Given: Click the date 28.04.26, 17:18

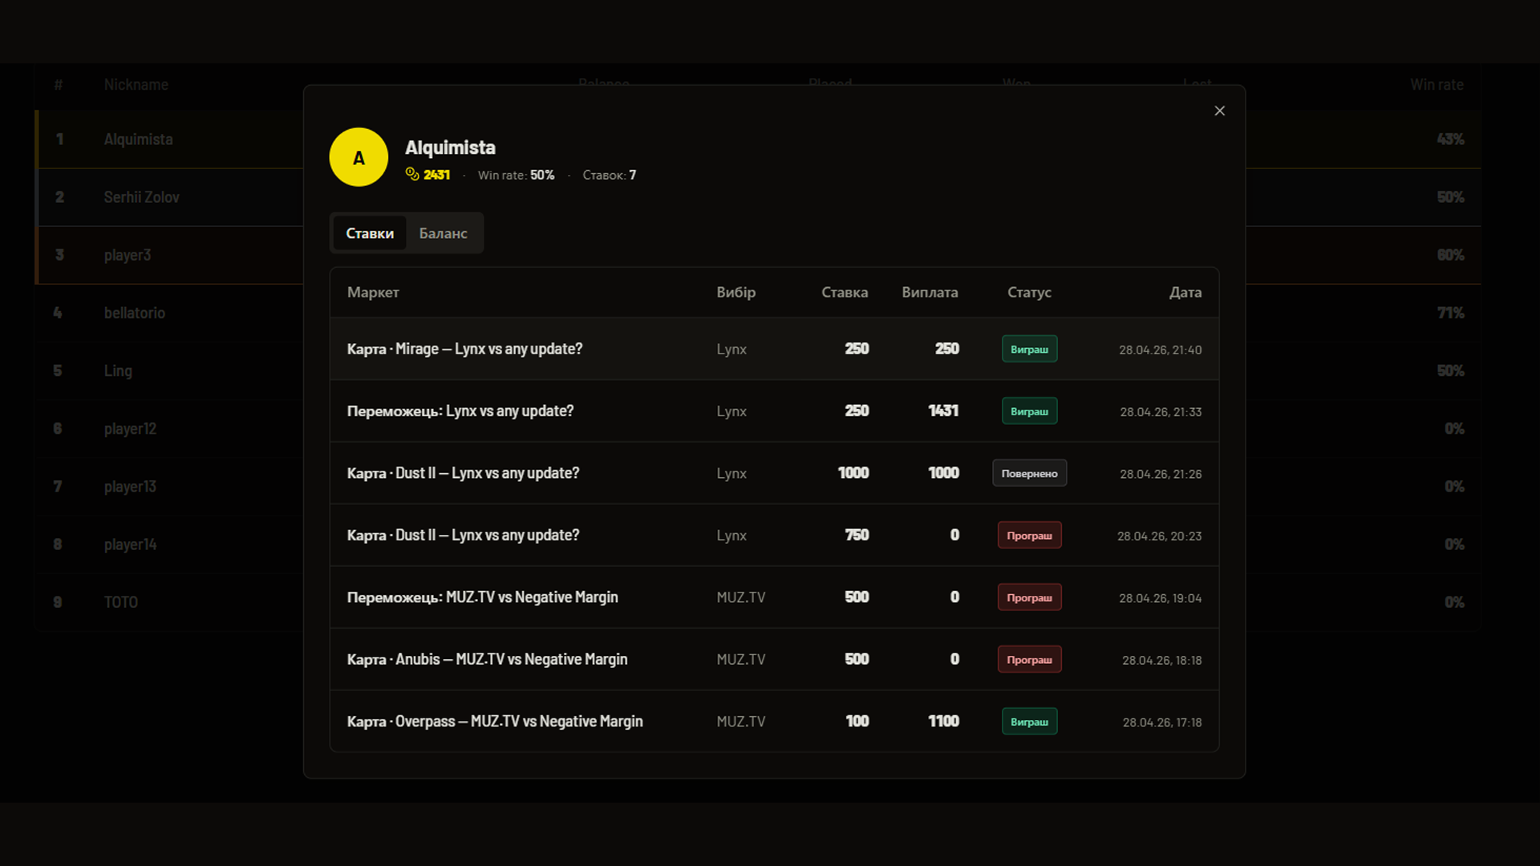Looking at the screenshot, I should tap(1161, 722).
